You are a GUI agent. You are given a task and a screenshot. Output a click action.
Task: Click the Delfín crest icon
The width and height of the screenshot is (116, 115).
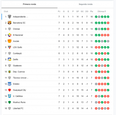coord(10,59)
